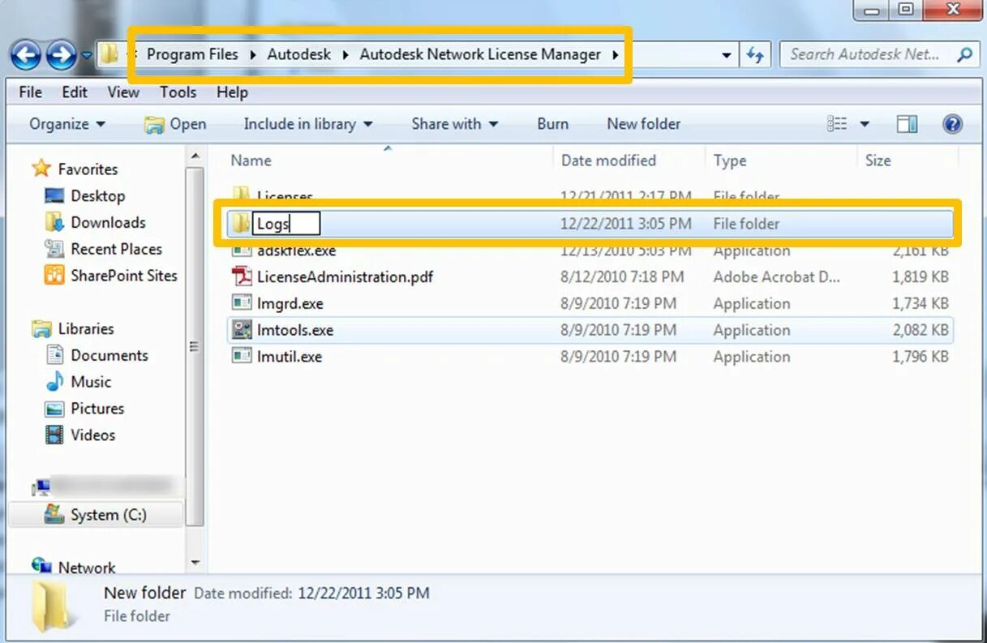Sort files by the Name column header
This screenshot has width=987, height=643.
pos(250,160)
